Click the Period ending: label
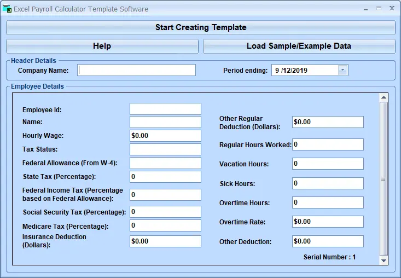 coord(245,71)
